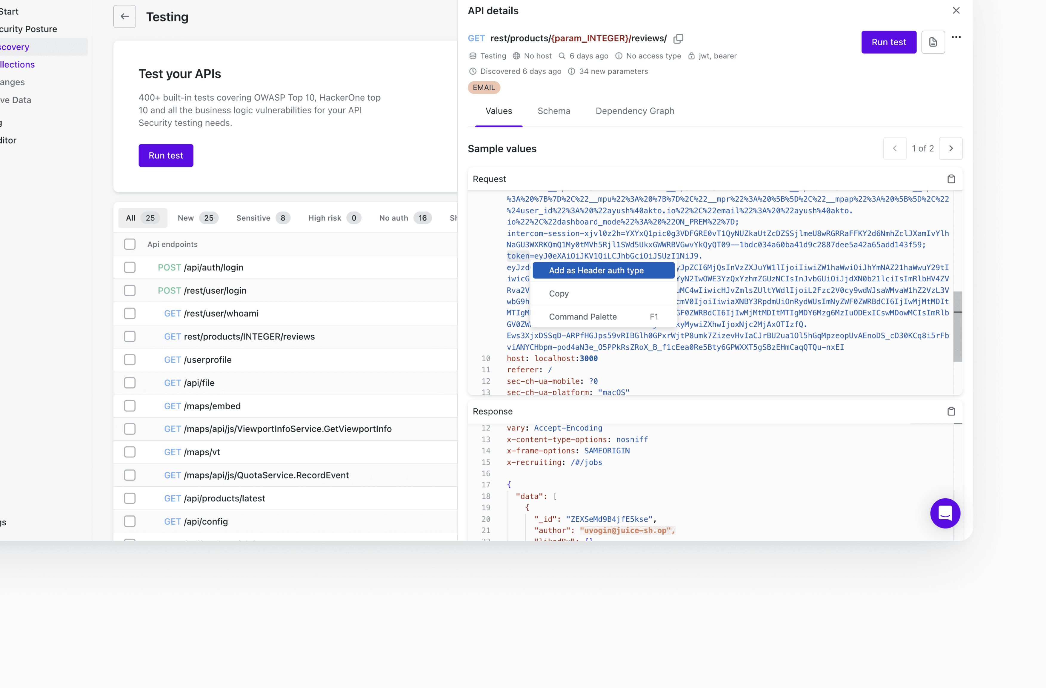1046x688 pixels.
Task: Go to next sample value
Action: pyautogui.click(x=951, y=149)
